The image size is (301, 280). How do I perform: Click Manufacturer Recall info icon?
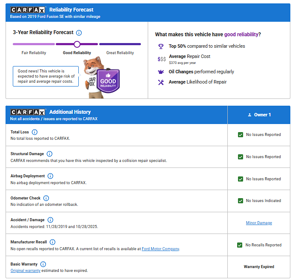coord(52,242)
